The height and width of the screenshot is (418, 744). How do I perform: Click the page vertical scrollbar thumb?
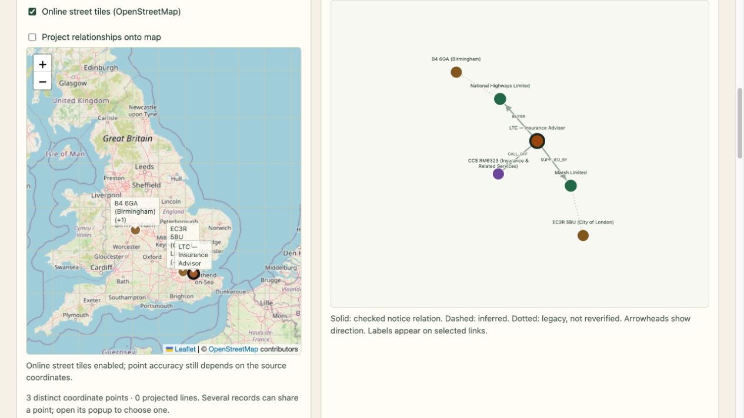point(740,123)
